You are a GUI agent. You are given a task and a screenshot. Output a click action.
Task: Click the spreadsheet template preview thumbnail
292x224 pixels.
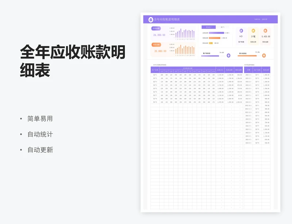tap(211, 112)
